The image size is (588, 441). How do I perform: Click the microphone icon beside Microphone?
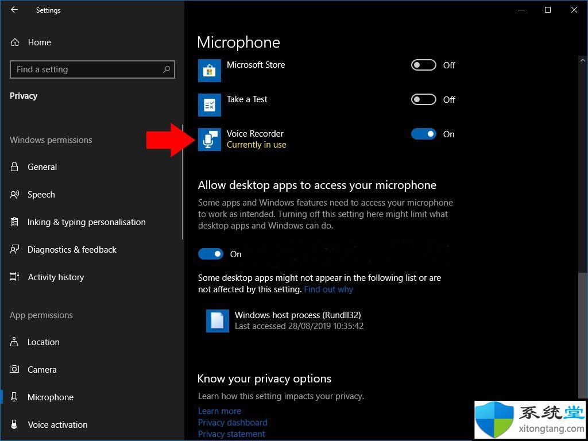(14, 397)
